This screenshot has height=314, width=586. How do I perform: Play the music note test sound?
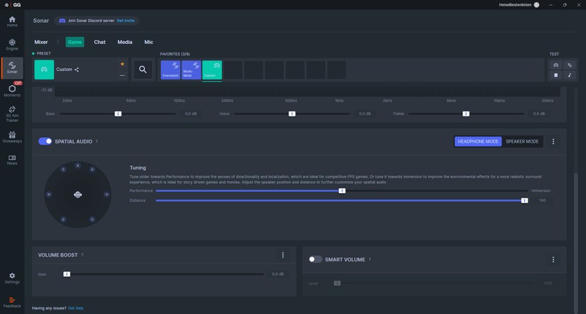click(570, 75)
